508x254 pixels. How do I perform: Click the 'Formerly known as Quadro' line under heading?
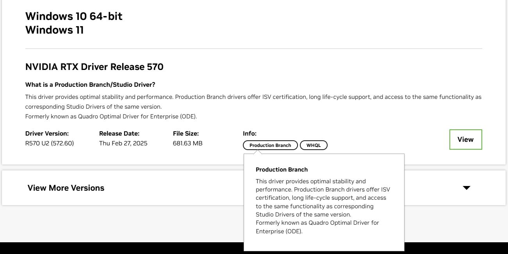111,116
